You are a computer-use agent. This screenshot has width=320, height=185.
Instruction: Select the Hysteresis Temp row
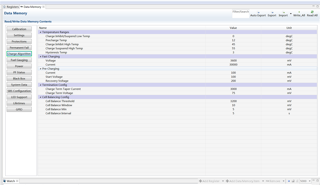(177, 52)
